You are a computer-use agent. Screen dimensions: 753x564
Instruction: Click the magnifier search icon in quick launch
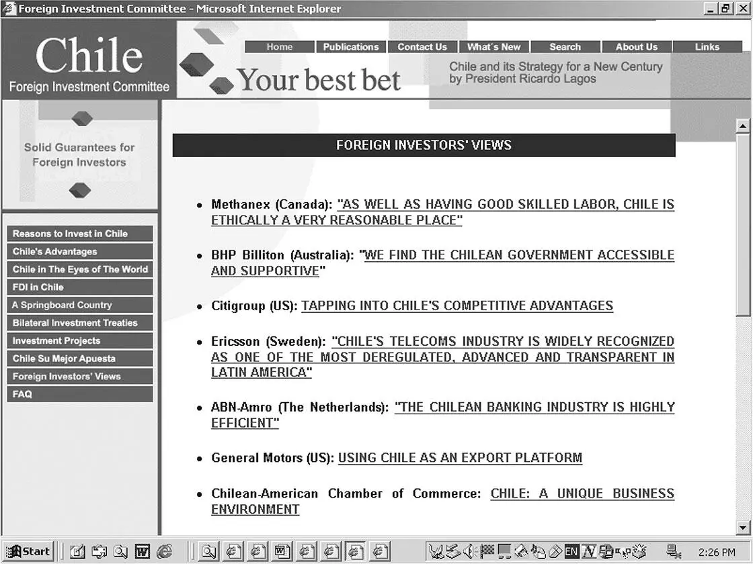[120, 552]
